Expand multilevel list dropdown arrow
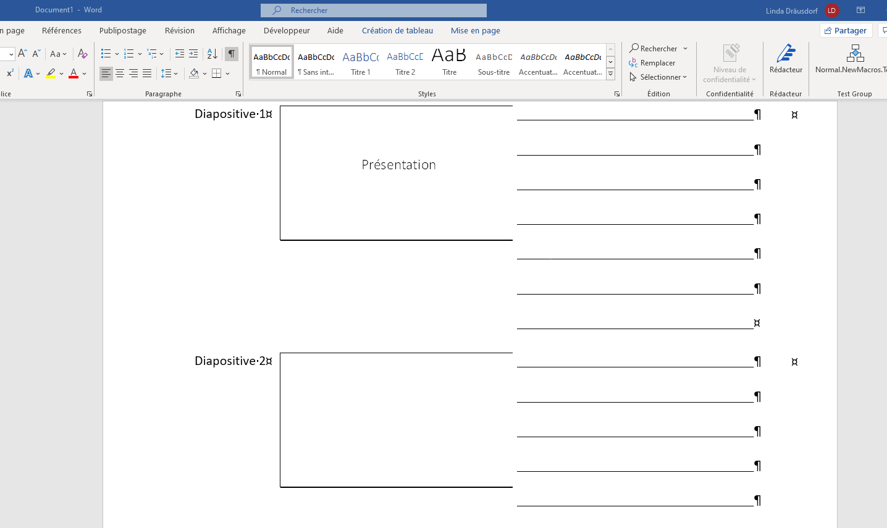The image size is (887, 528). pos(162,54)
